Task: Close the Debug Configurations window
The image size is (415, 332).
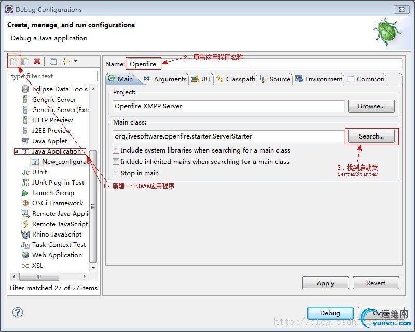Action: coord(402,9)
